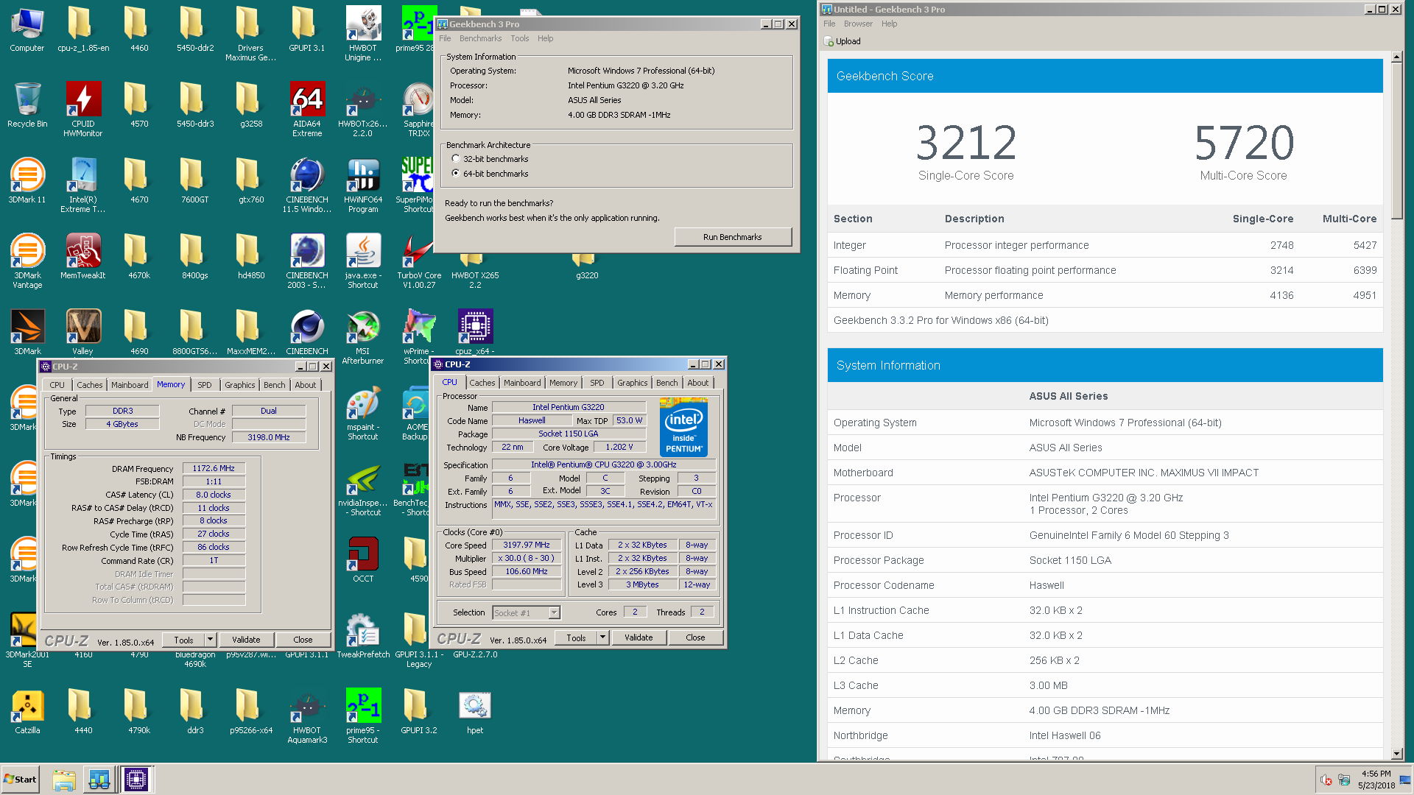Launch prime95 shortcut near bottom
Viewport: 1414px width, 795px height.
tap(363, 715)
